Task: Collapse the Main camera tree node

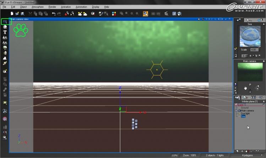Action: pyautogui.click(x=237, y=110)
